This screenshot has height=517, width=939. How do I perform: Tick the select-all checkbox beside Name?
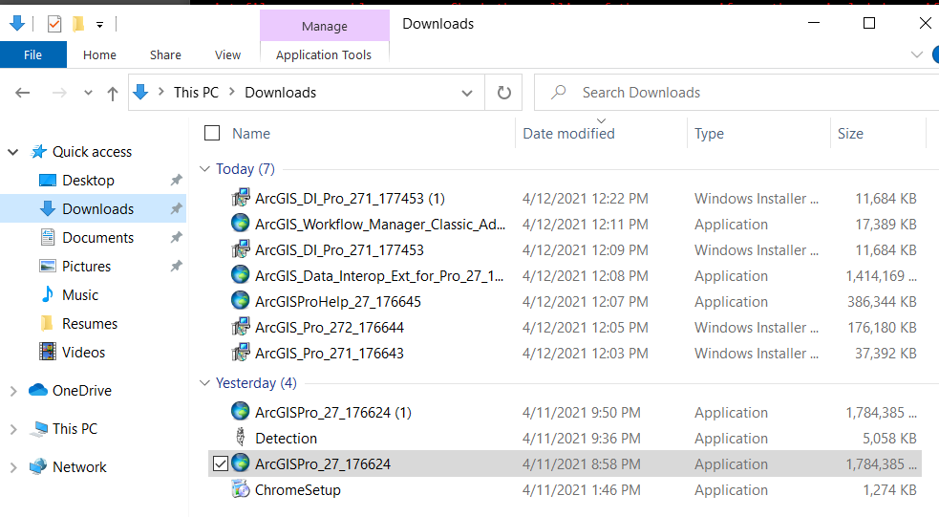pyautogui.click(x=212, y=133)
